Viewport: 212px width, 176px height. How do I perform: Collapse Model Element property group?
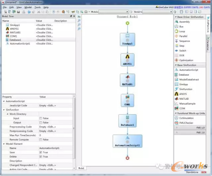tap(4, 144)
